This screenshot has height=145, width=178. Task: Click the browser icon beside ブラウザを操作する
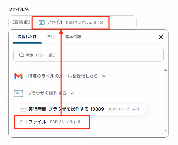(x=18, y=94)
